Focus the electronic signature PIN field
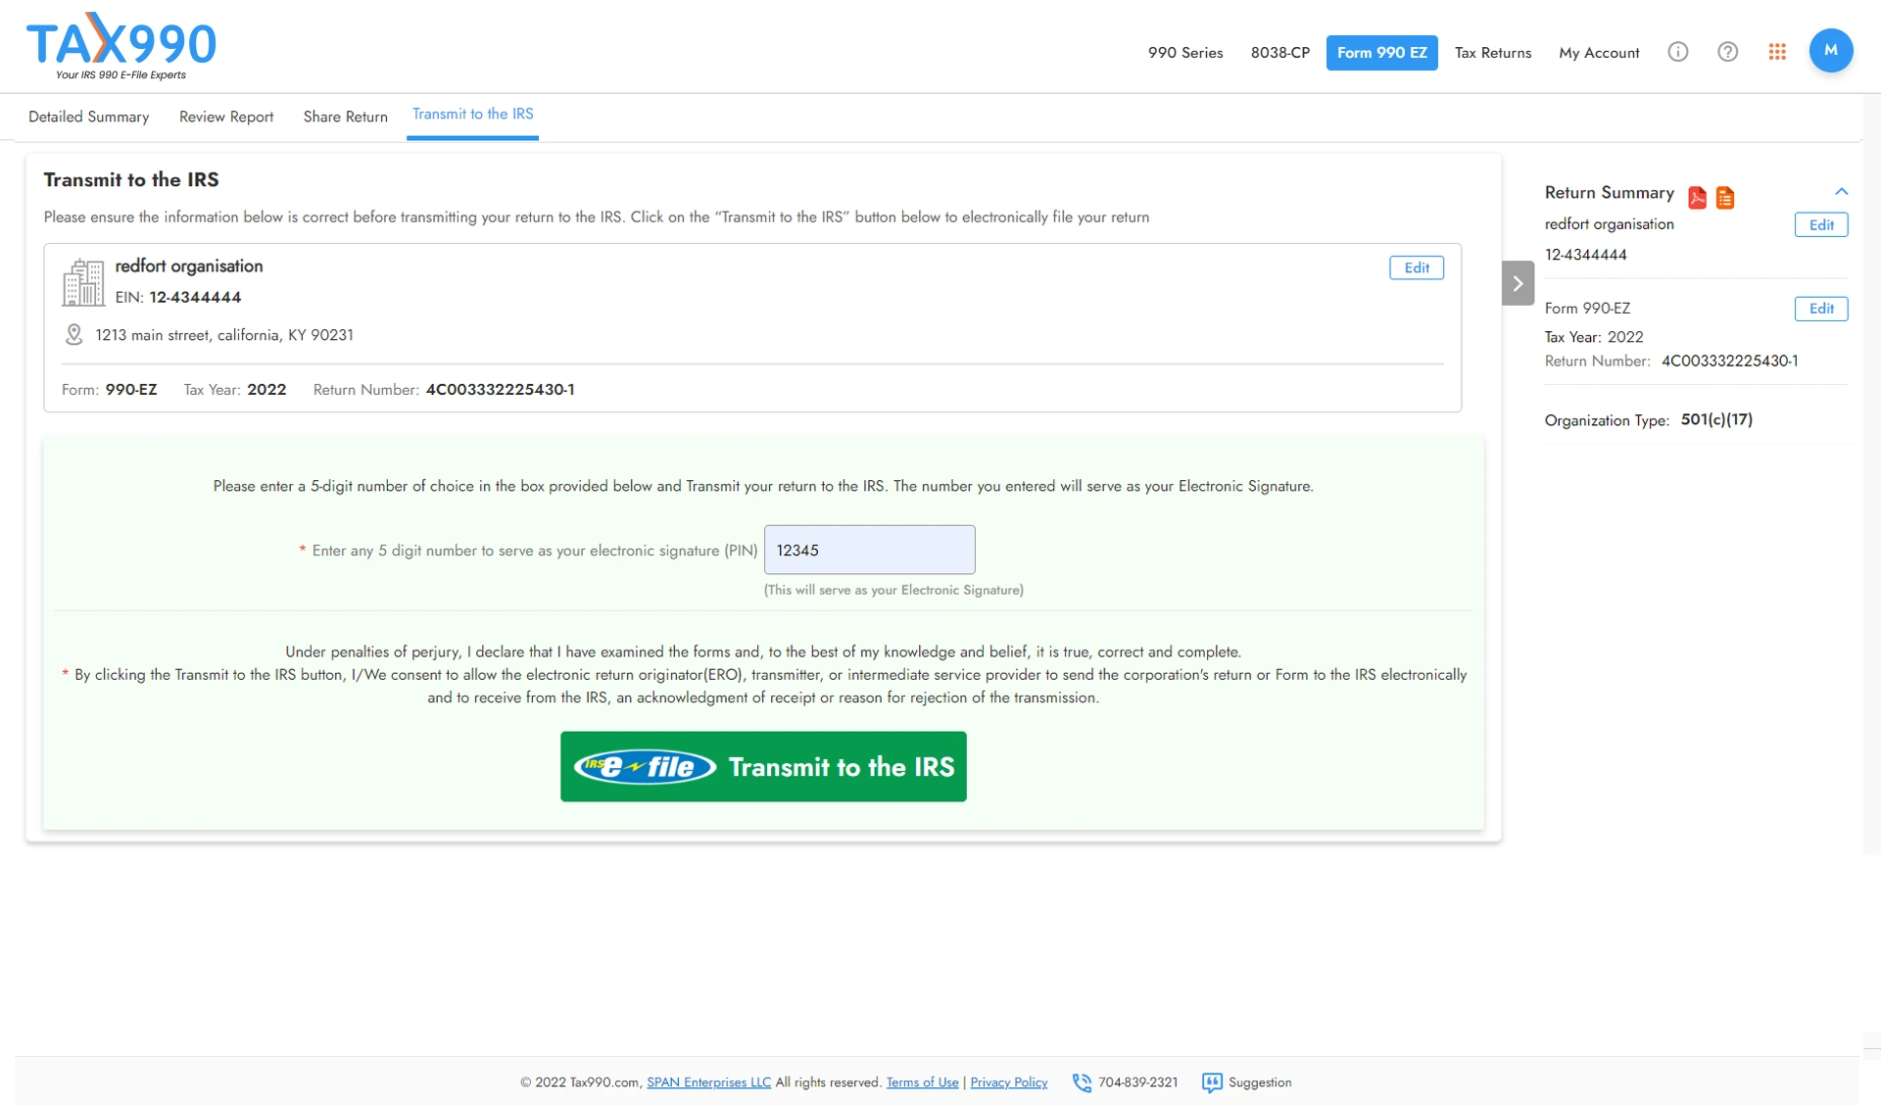 869,550
